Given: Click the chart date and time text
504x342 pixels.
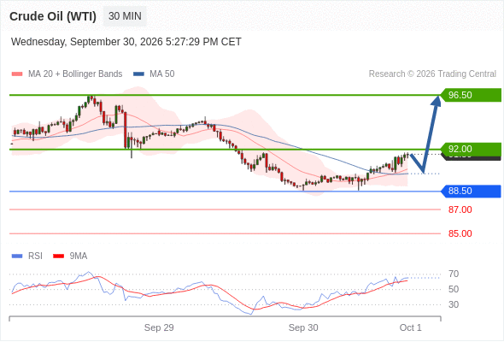Looking at the screenshot, I should pyautogui.click(x=126, y=42).
